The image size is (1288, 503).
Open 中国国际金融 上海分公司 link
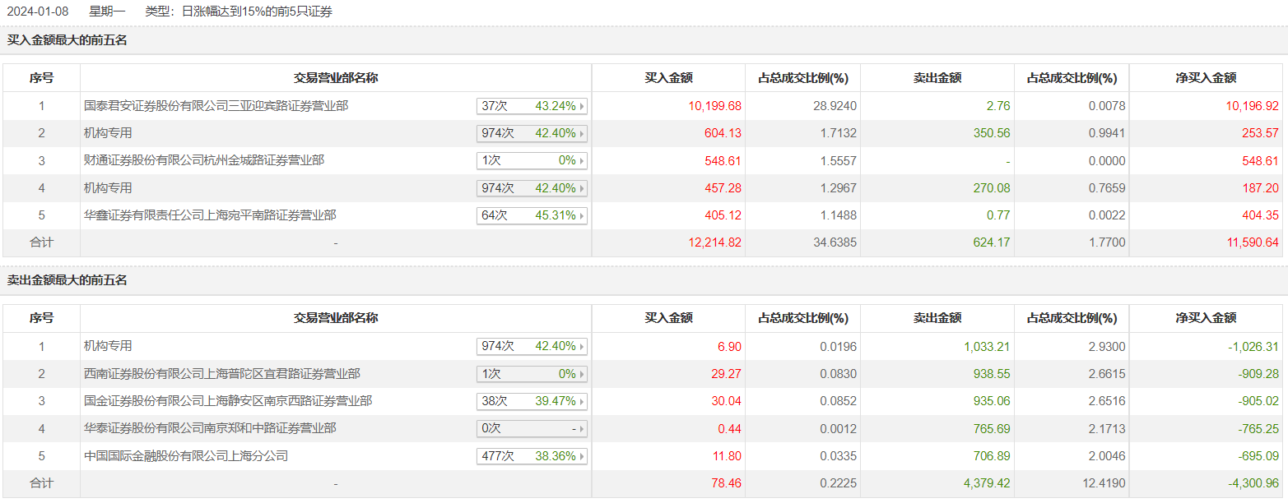pyautogui.click(x=186, y=455)
